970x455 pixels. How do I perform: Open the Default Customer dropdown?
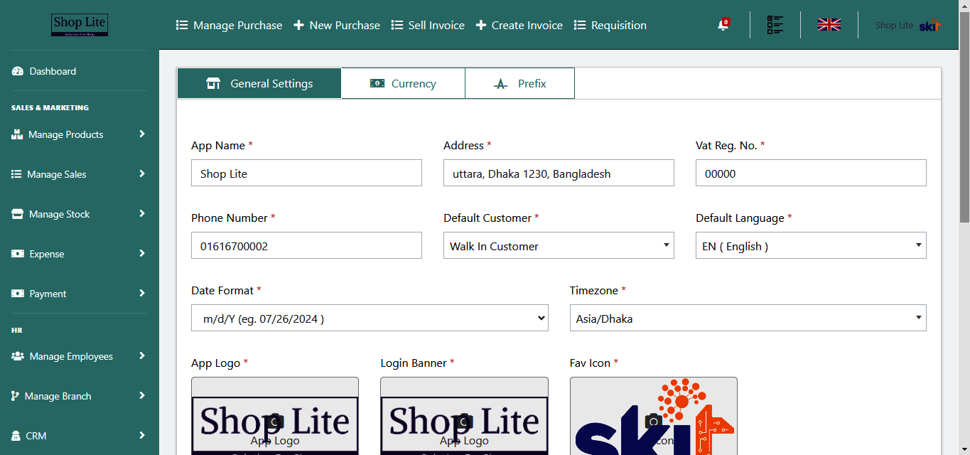(x=559, y=245)
